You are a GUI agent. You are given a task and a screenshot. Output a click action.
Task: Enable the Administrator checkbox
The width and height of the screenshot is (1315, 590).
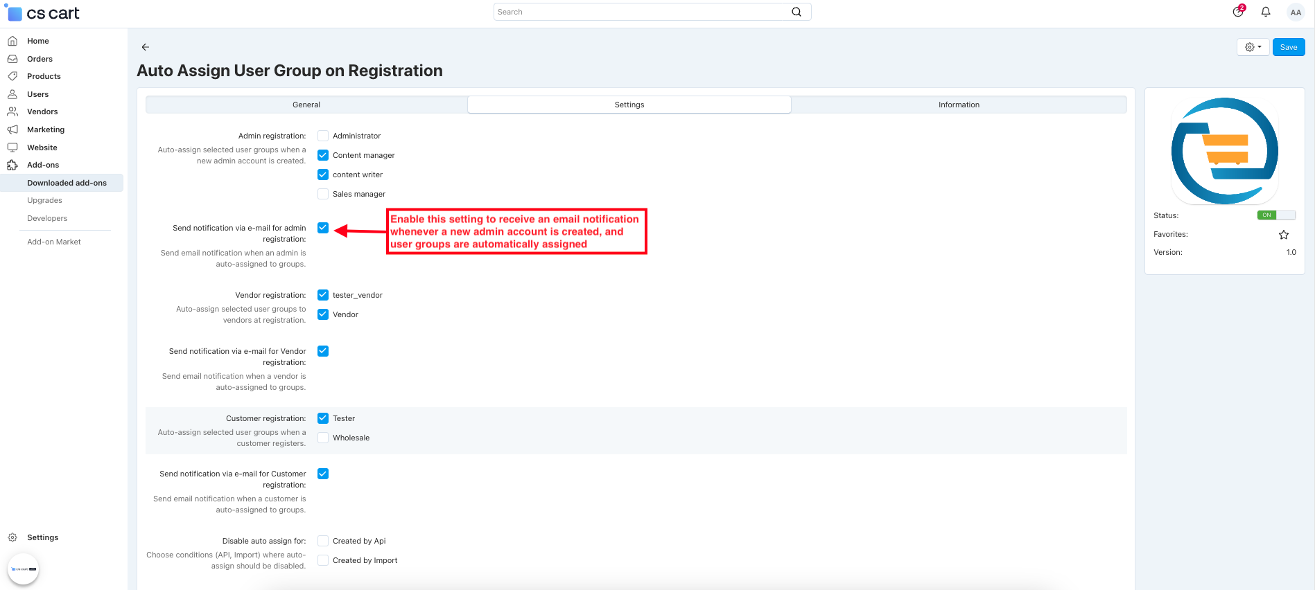323,136
